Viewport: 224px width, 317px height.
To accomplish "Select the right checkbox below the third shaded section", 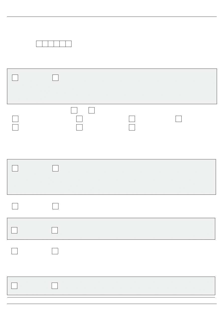I will 55,251.
